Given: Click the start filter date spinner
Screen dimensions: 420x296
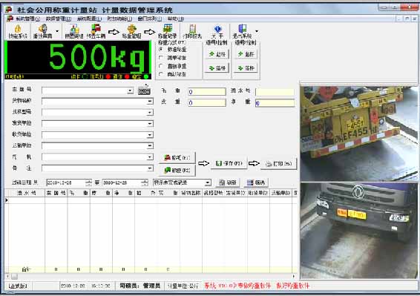Looking at the screenshot, I should 88,182.
